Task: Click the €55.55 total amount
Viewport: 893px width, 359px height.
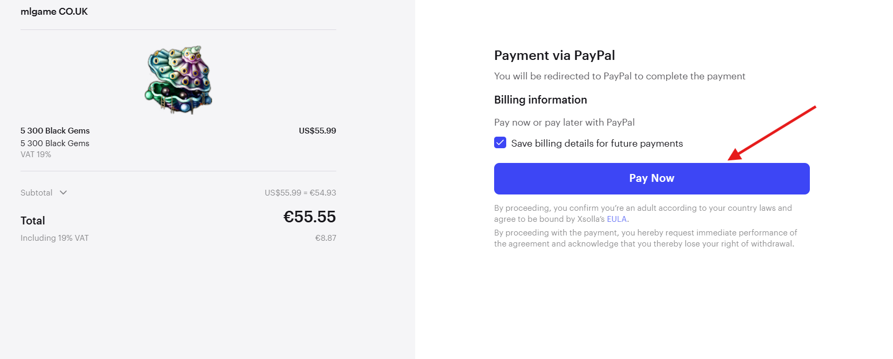Action: pos(309,217)
